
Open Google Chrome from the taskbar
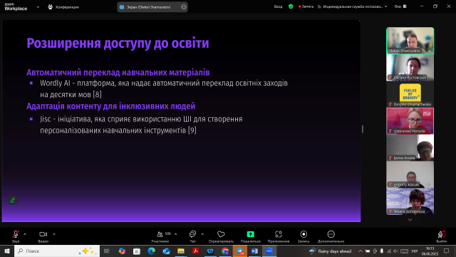pos(225,251)
